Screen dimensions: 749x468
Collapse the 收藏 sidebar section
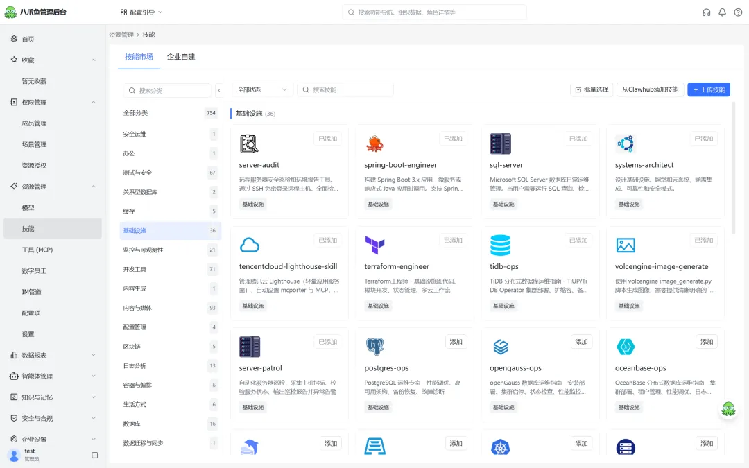pos(93,60)
